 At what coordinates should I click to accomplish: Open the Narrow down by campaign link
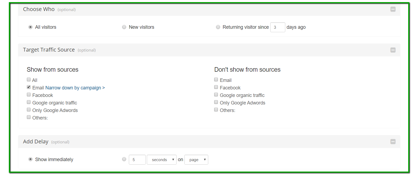point(75,88)
